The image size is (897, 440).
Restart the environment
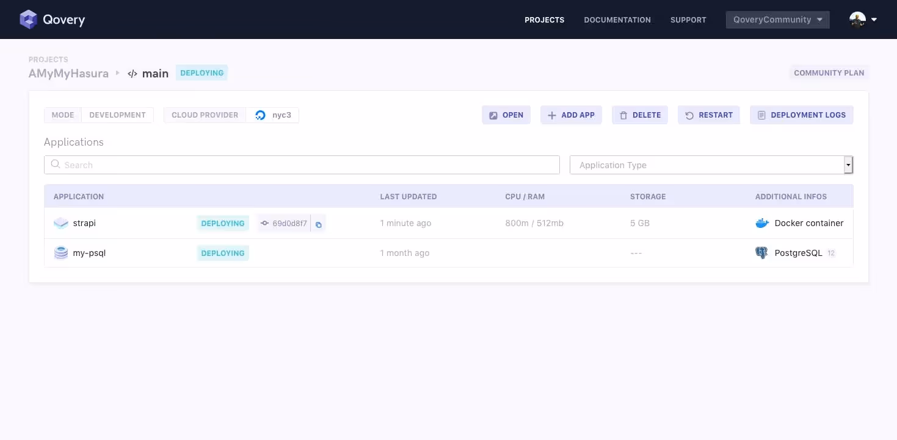tap(709, 115)
